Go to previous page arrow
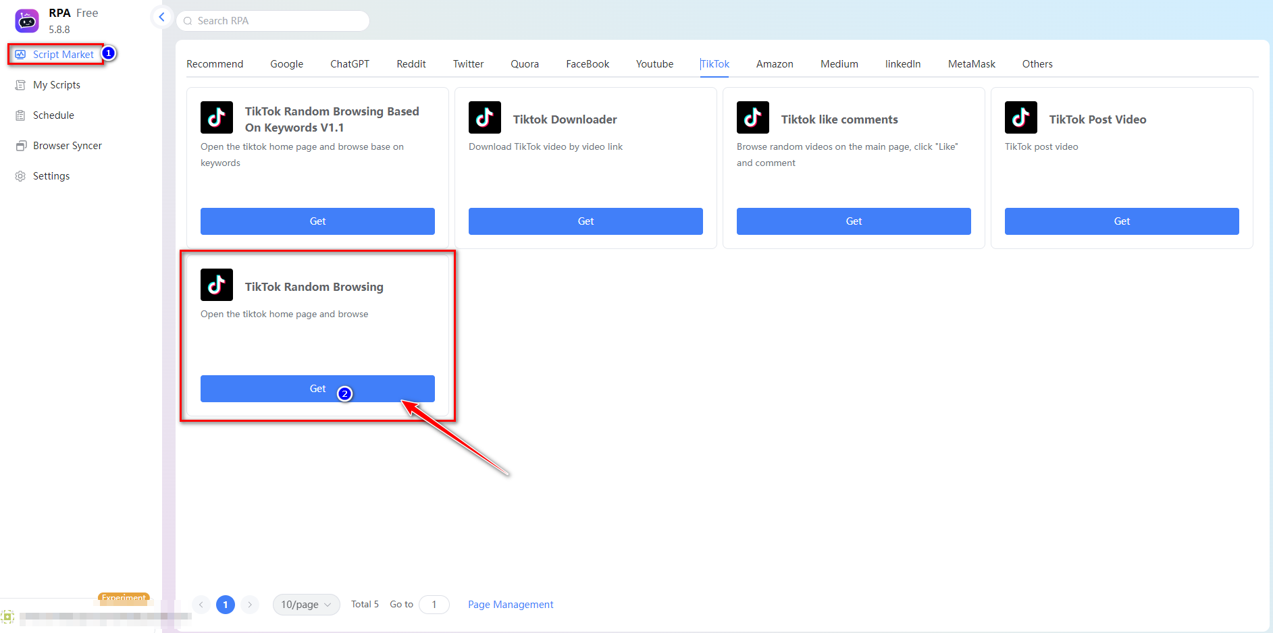Viewport: 1273px width, 633px height. (201, 605)
